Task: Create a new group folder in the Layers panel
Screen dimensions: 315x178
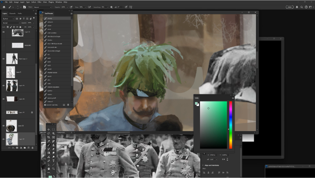Action: tap(24, 148)
